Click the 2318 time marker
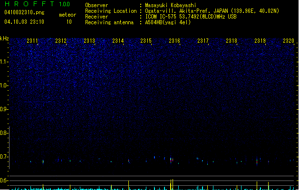Screen dimensions: 299x190 click(231, 41)
